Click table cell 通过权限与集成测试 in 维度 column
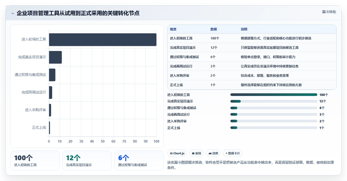The height and width of the screenshot is (181, 347). coord(184,57)
